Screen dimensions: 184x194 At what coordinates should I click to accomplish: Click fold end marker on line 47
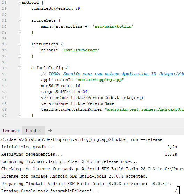tap(20, 115)
